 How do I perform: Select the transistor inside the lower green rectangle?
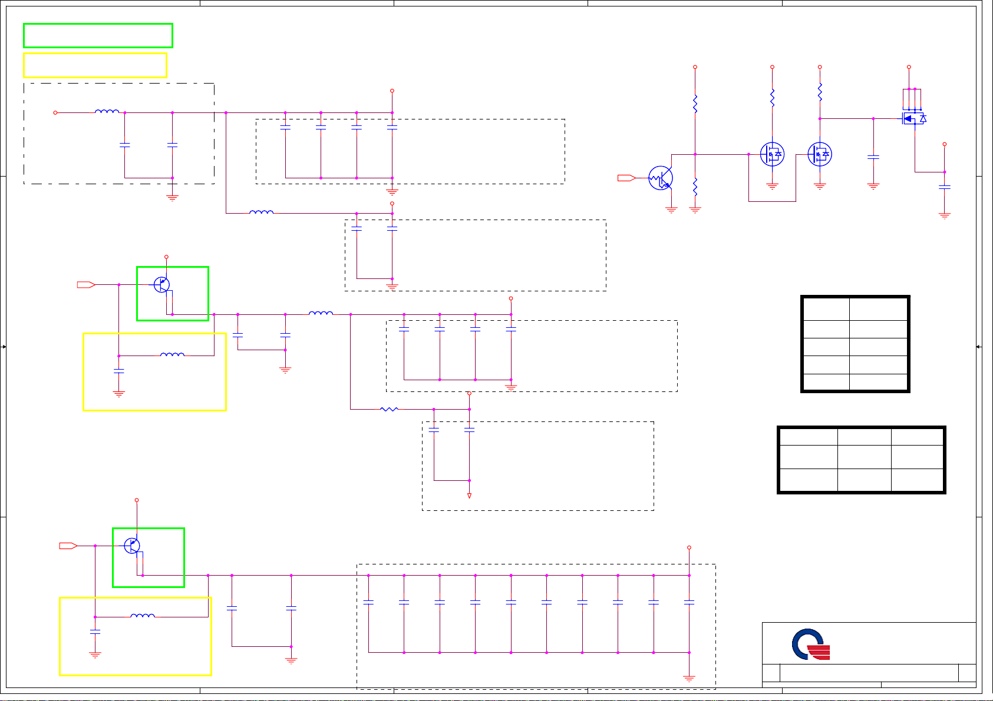point(133,546)
